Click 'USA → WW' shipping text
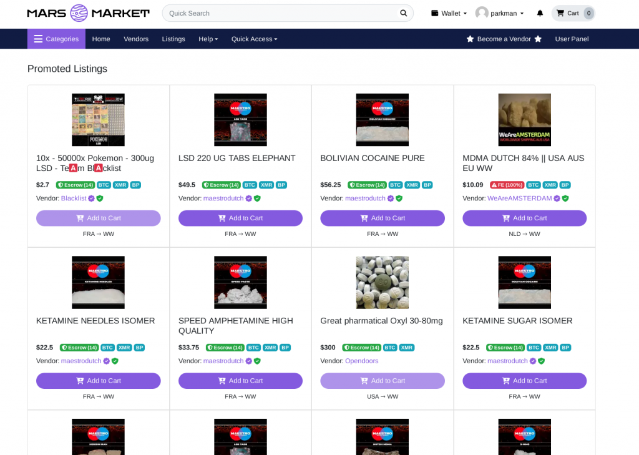The width and height of the screenshot is (639, 455). pyautogui.click(x=383, y=397)
